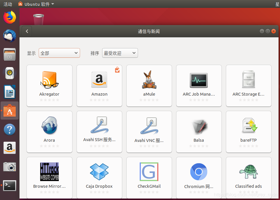Open the Help question mark dock icon
This screenshot has height=200, width=280.
[10, 129]
